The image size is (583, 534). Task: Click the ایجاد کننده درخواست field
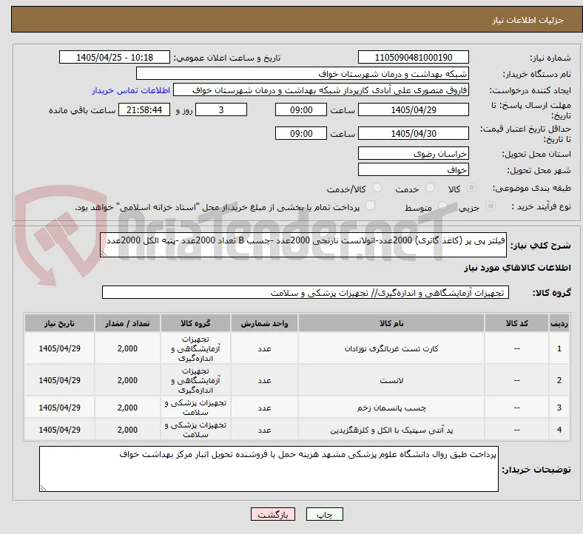(x=321, y=90)
